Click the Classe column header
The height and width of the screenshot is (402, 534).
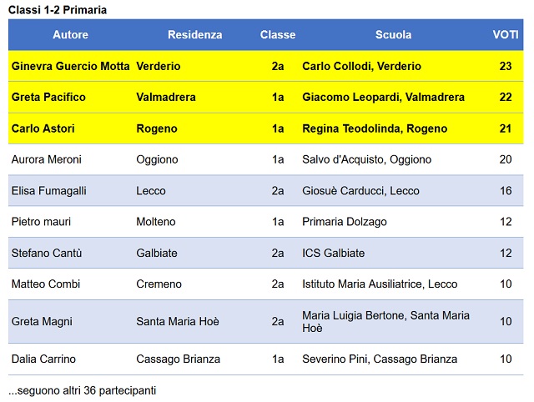coord(278,35)
